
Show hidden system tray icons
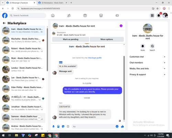coord(145,135)
